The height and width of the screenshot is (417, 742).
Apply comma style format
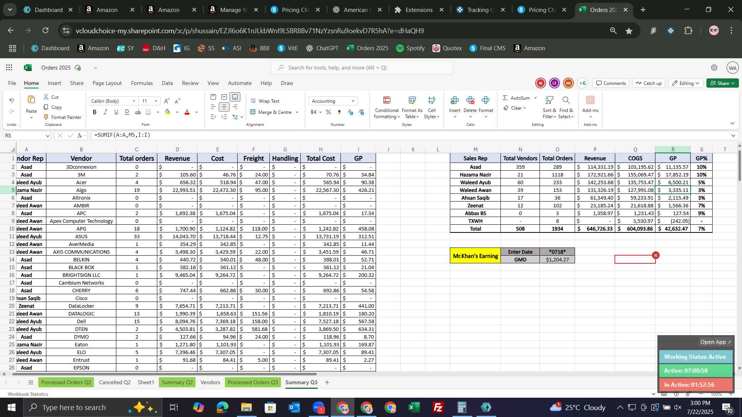pyautogui.click(x=339, y=112)
